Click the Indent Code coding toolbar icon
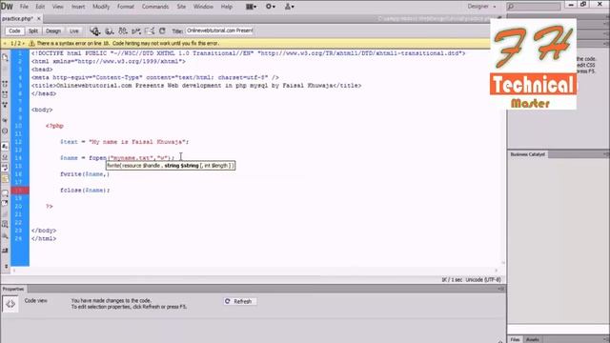Screen dimensions: 610x343 (x=5, y=251)
